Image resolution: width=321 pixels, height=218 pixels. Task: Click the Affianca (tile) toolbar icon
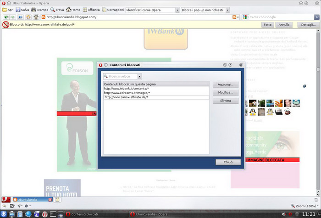(91, 10)
